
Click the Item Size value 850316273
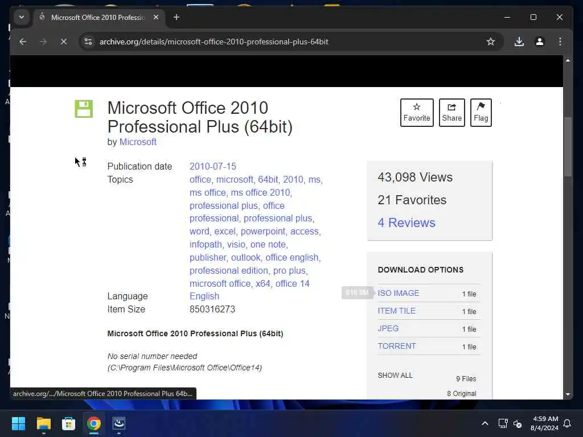click(212, 309)
